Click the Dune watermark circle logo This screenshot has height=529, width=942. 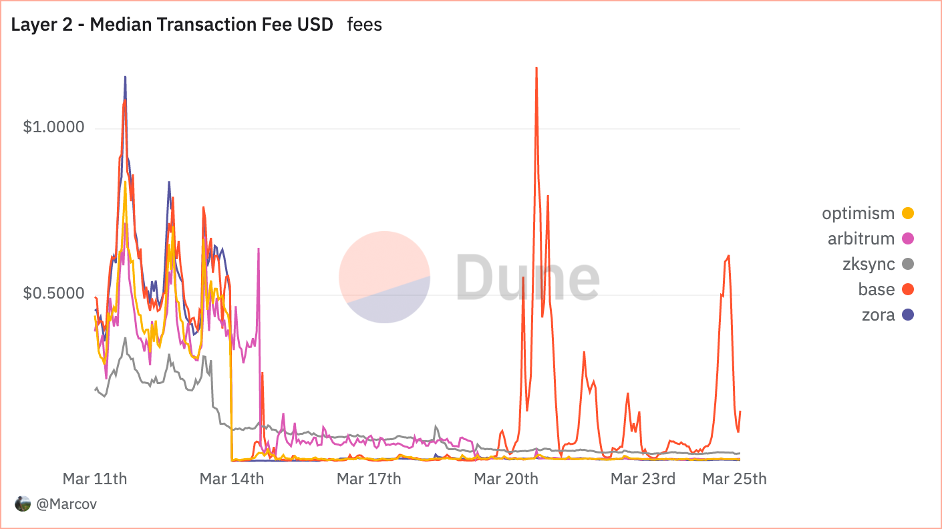pos(384,277)
